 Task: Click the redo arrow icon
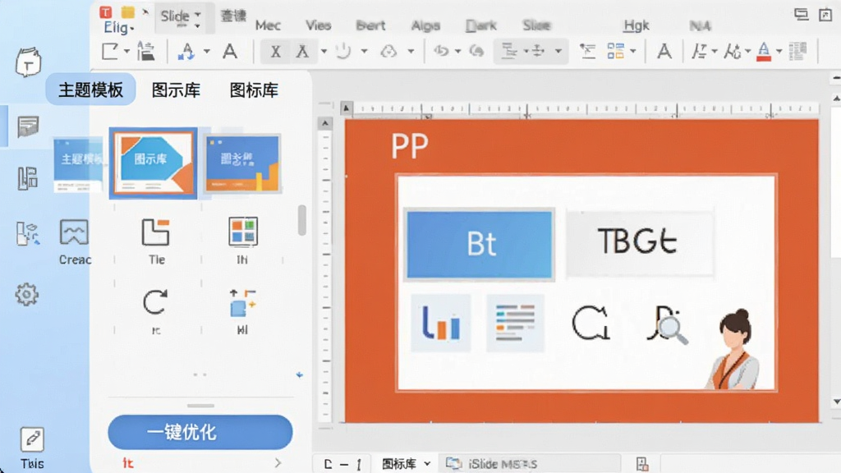coord(476,51)
